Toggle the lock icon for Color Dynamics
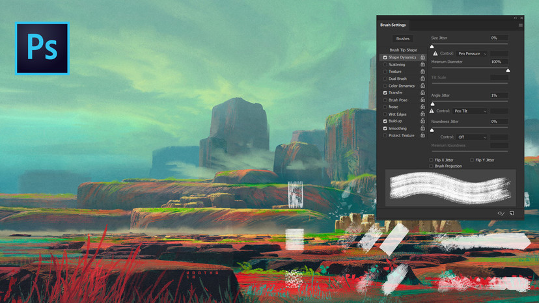The image size is (539, 303). tap(422, 86)
